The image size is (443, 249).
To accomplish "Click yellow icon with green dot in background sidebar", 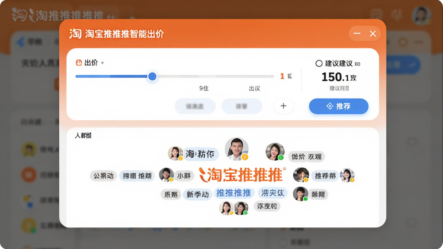I will (x=29, y=226).
